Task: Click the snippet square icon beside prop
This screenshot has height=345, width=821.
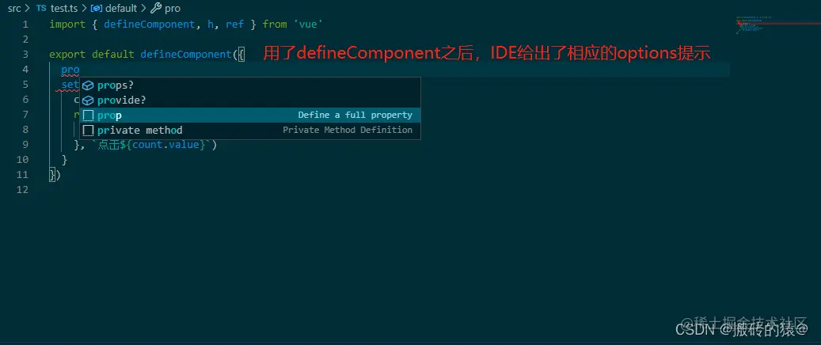Action: 89,116
